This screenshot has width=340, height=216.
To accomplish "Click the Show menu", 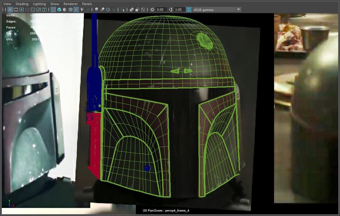I will click(x=55, y=4).
